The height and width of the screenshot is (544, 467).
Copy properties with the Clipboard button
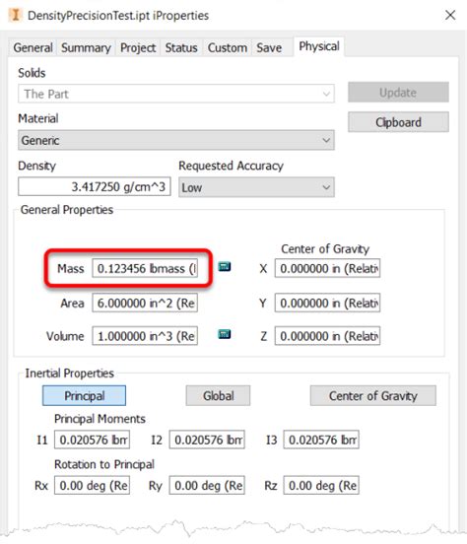click(x=398, y=122)
